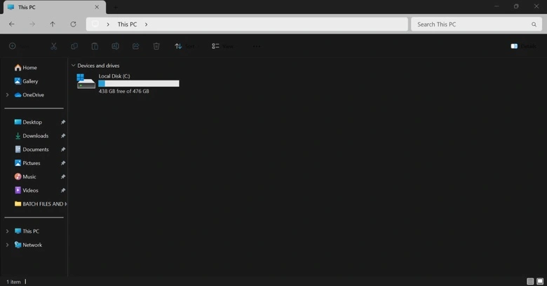Open the chevron before This PC breadcrumb

(108, 24)
